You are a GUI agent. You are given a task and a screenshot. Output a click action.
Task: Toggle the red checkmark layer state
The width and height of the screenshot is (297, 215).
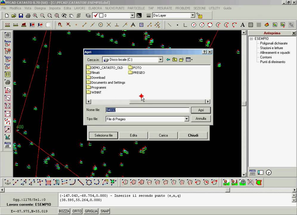(96, 16)
